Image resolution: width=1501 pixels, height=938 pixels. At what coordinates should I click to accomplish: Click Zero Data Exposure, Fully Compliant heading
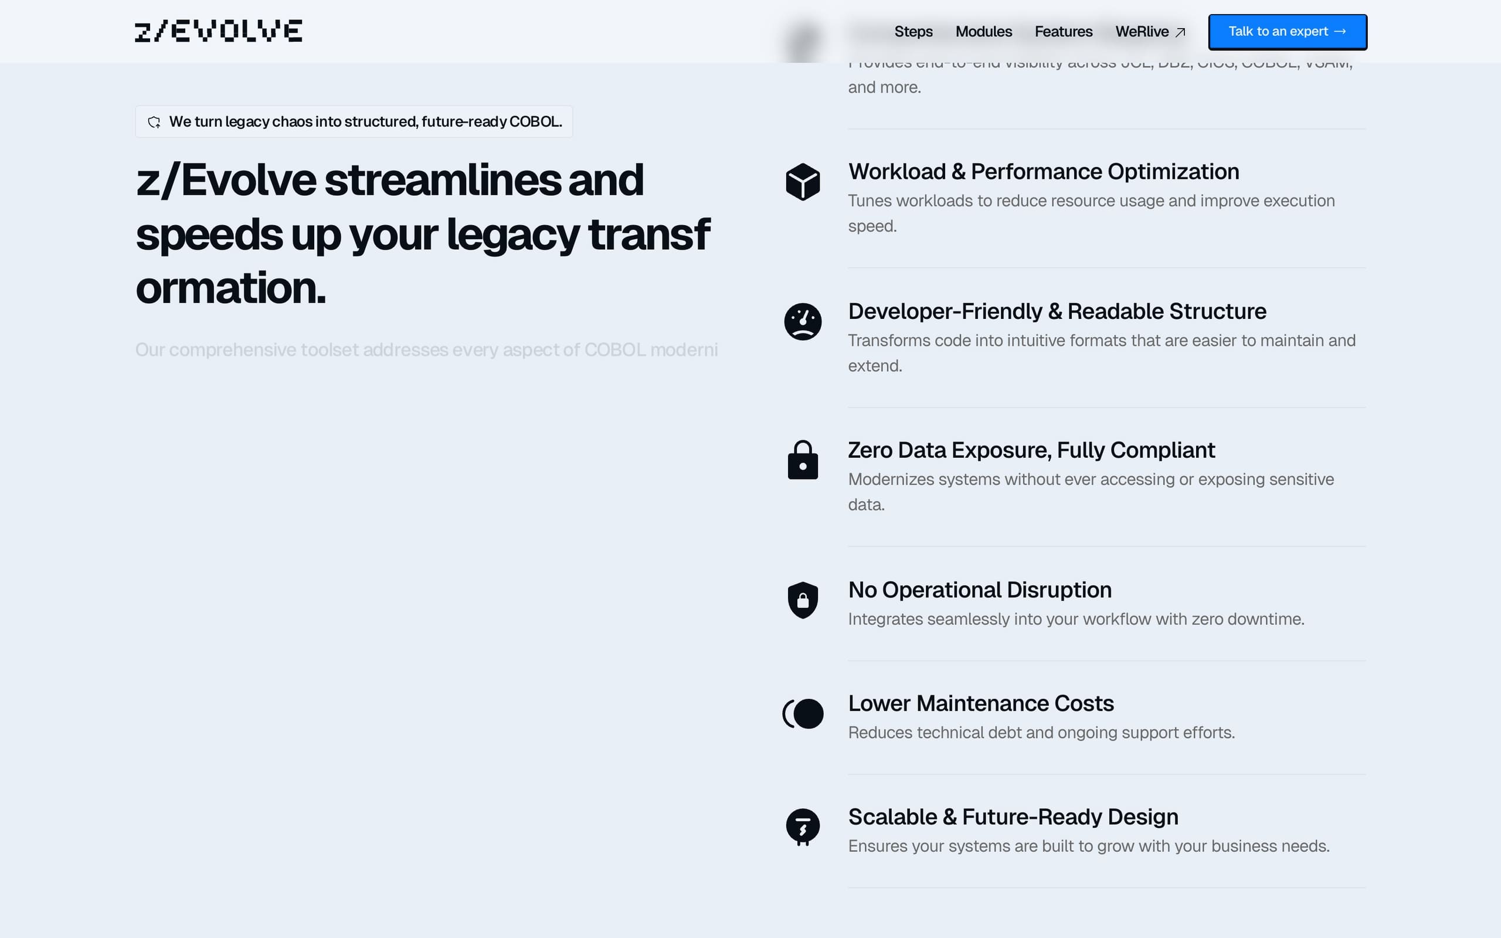pyautogui.click(x=1031, y=450)
